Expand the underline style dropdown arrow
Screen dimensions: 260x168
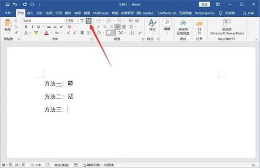(43, 27)
